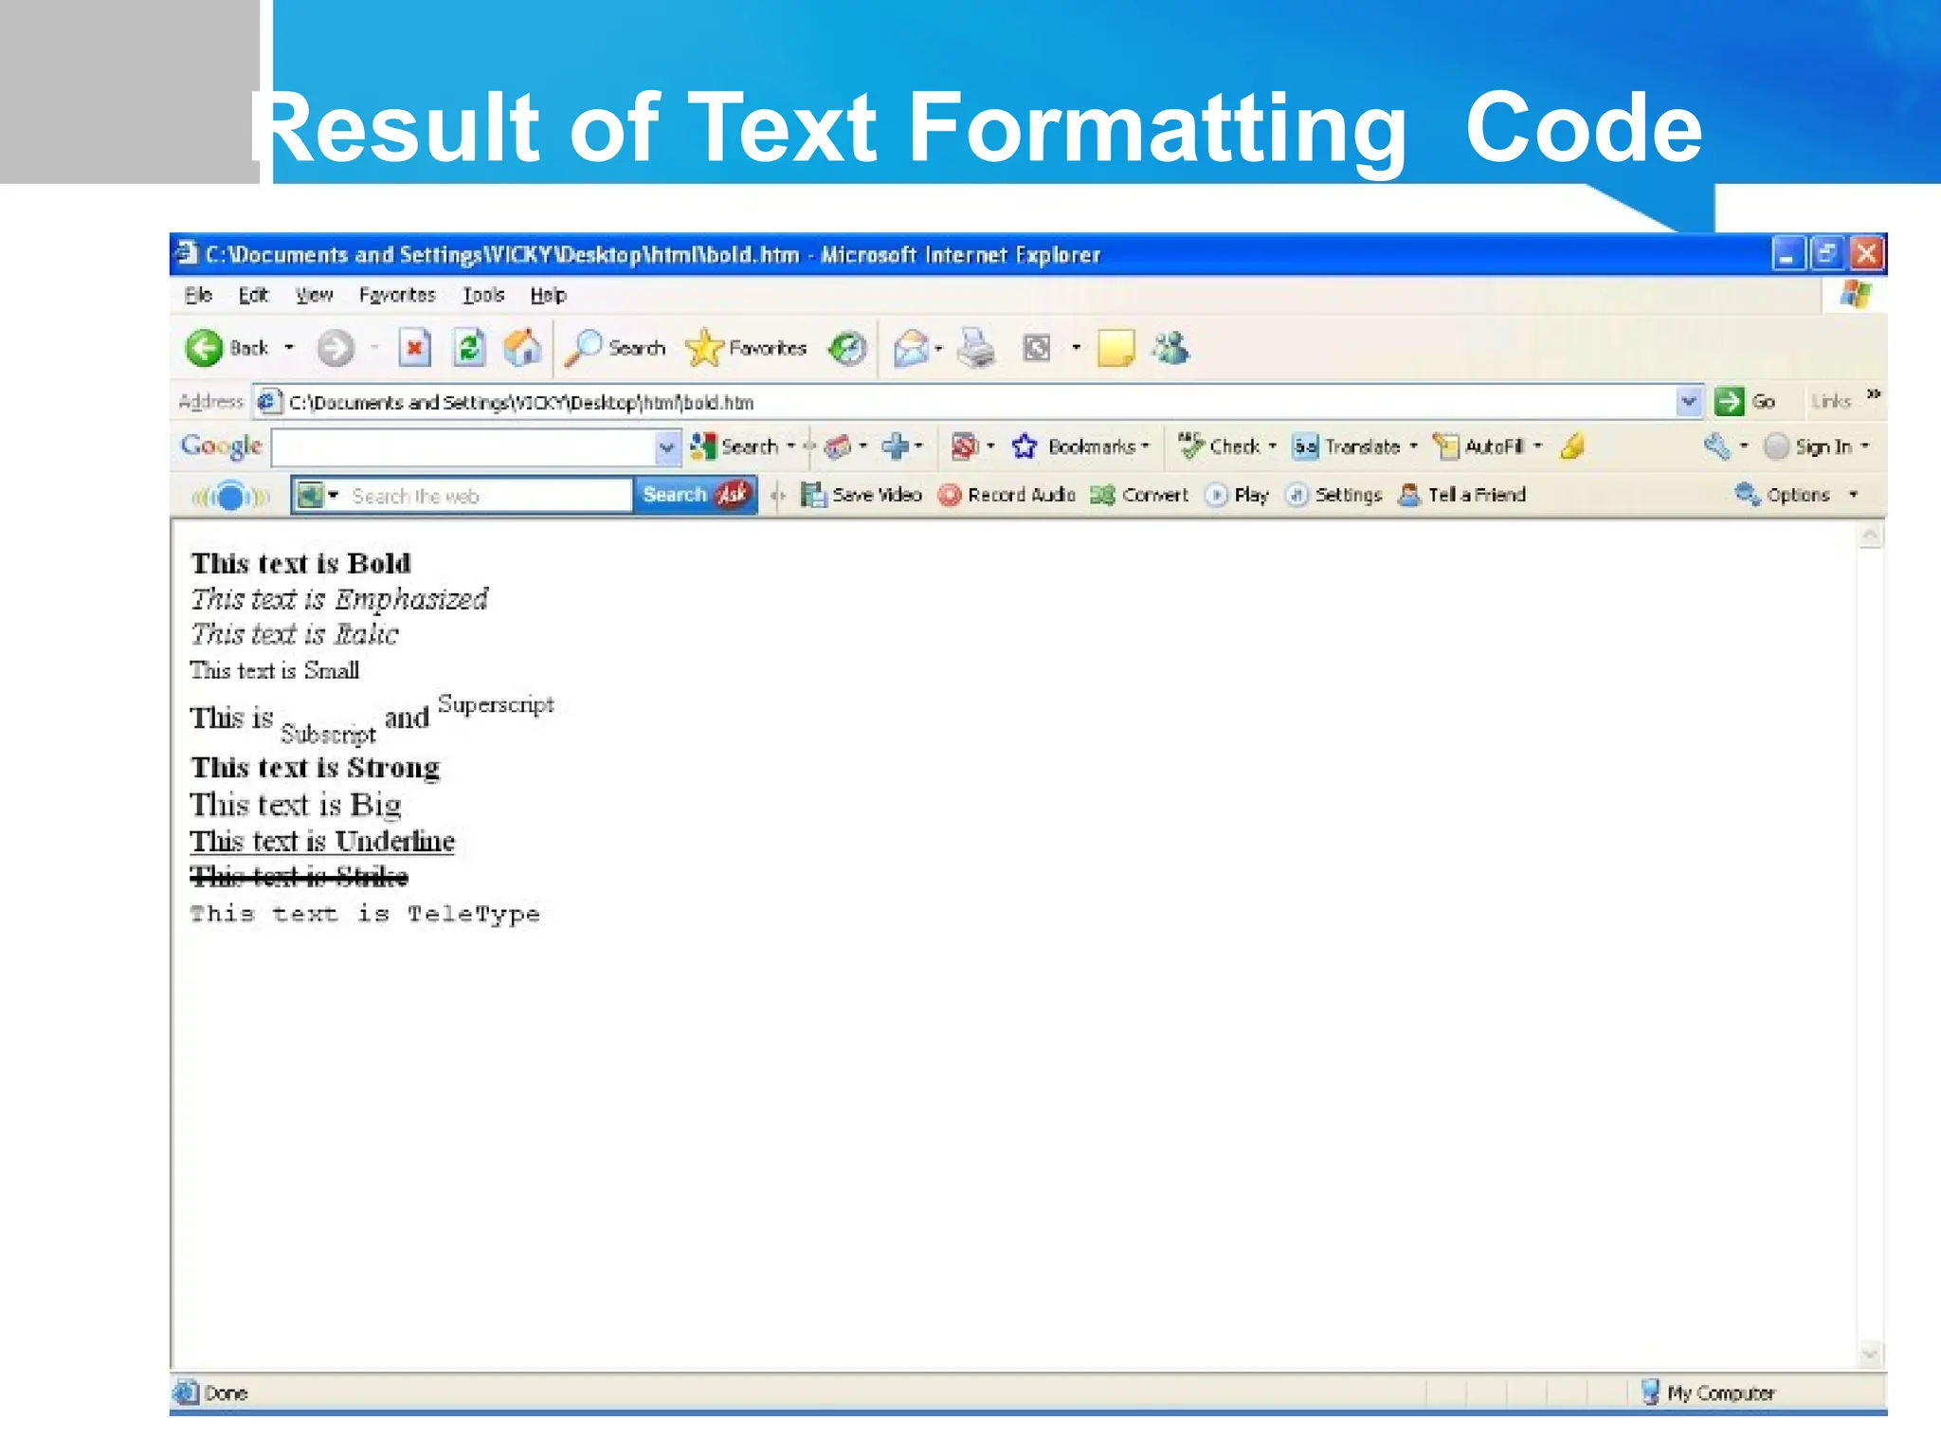Open the History clock icon
This screenshot has width=1941, height=1456.
coord(846,349)
